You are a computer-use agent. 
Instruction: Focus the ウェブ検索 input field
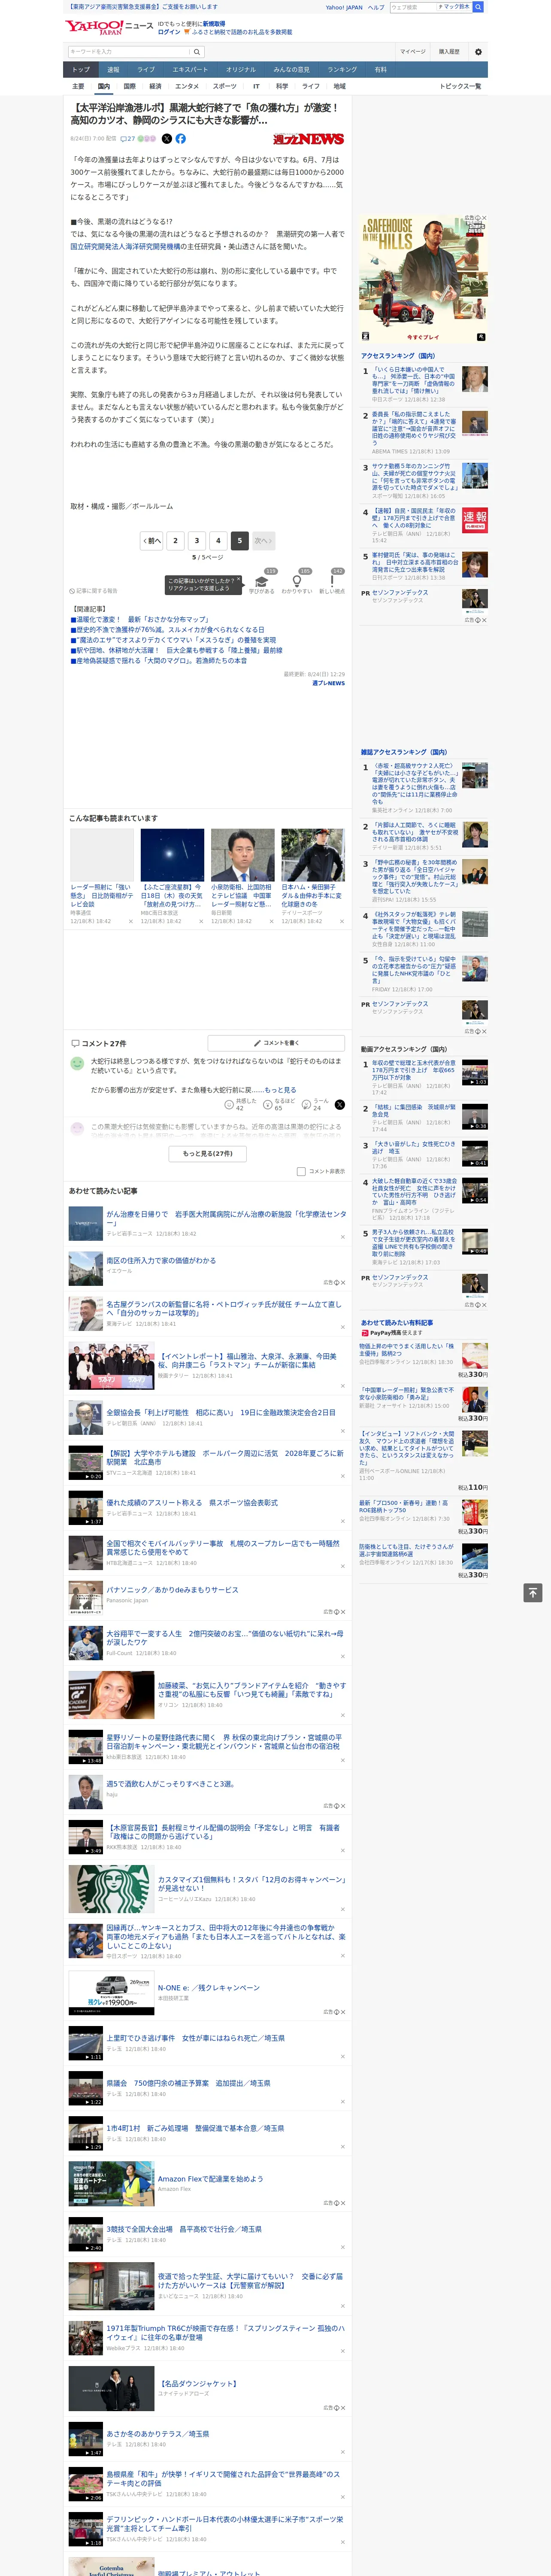coord(413,7)
